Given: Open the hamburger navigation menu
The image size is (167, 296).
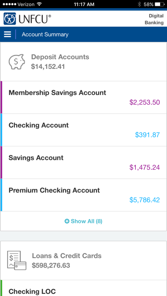Looking at the screenshot, I should [x=7, y=34].
